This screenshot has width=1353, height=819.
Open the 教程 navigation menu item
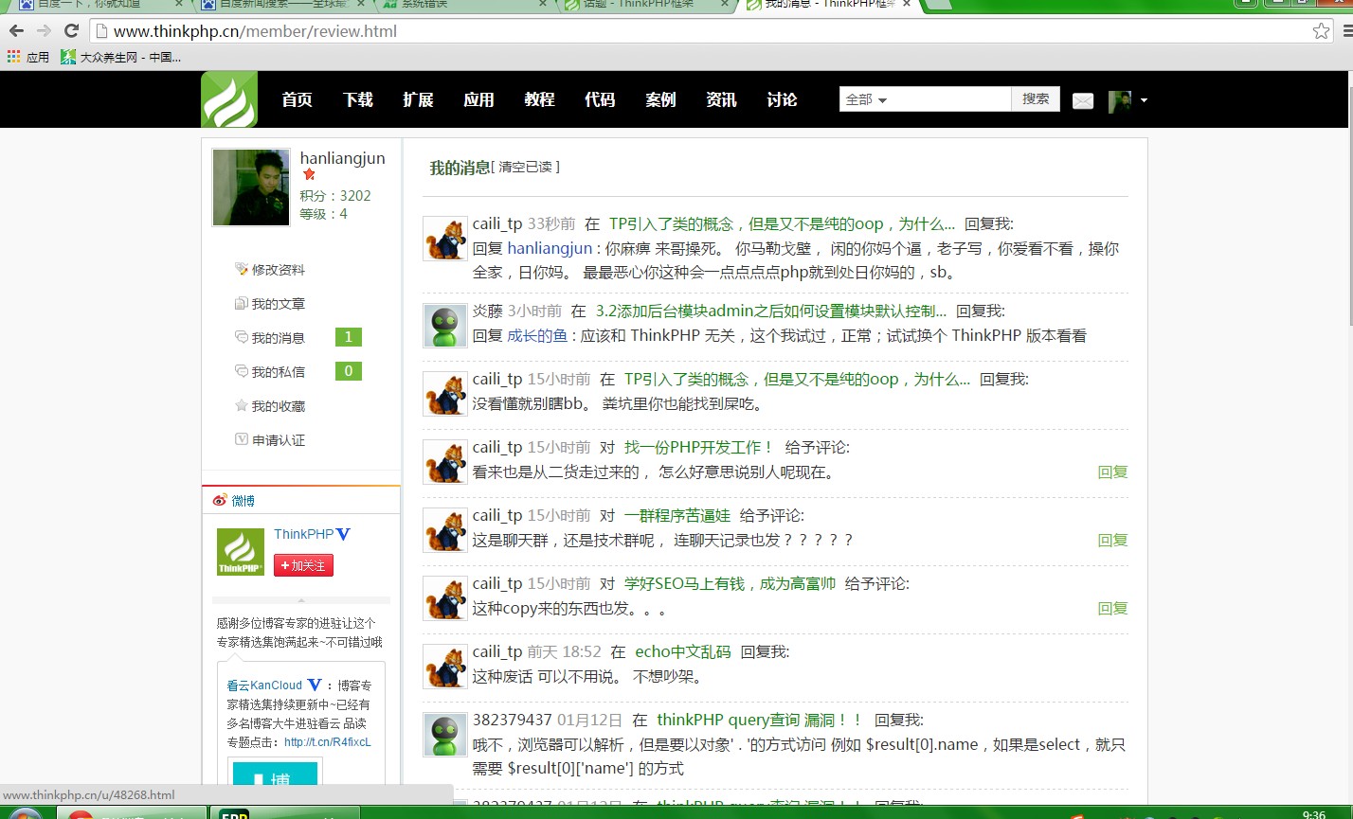point(539,99)
